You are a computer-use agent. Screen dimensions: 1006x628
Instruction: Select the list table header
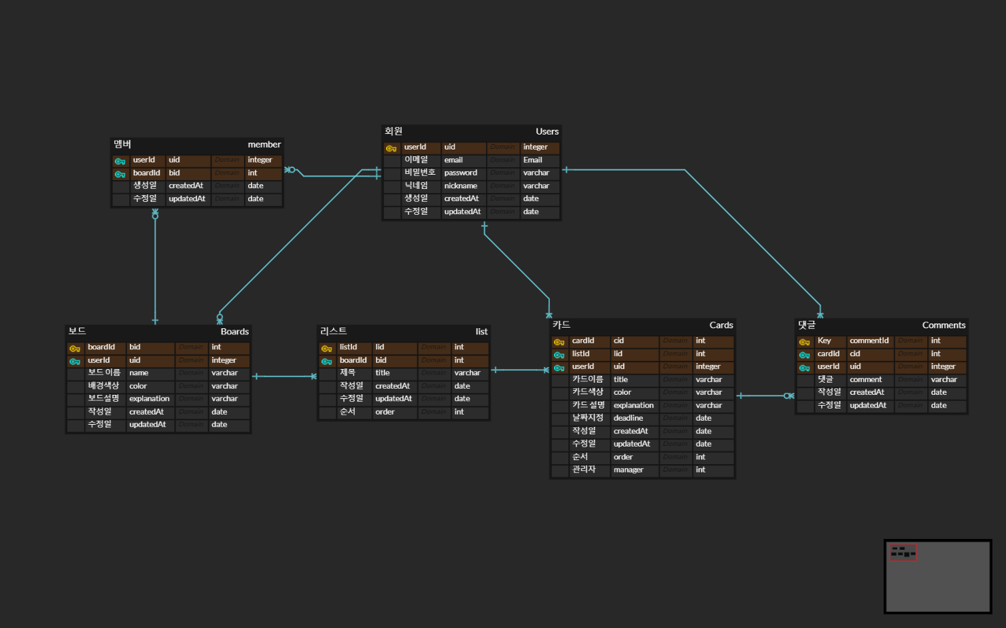pyautogui.click(x=404, y=332)
